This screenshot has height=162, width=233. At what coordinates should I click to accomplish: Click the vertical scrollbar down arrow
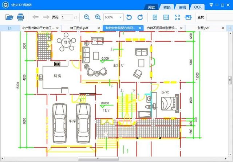pyautogui.click(x=230, y=154)
